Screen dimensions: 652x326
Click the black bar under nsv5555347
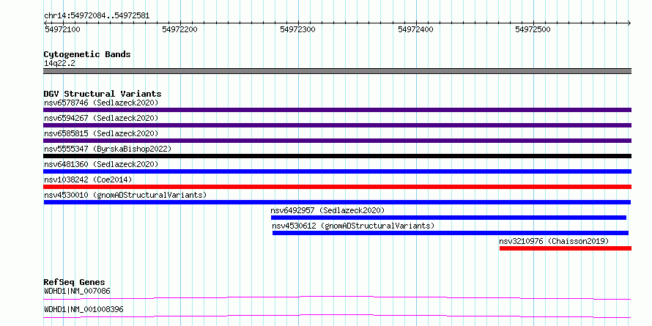tap(337, 156)
